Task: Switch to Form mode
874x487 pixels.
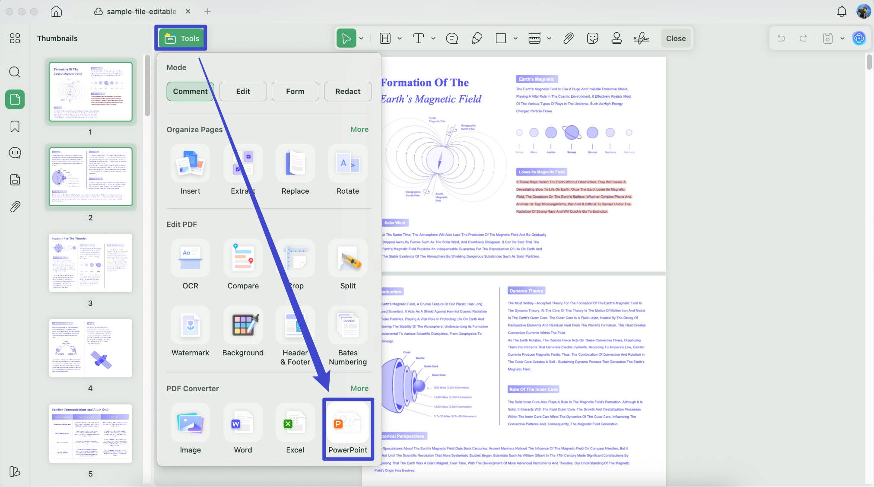Action: point(295,91)
